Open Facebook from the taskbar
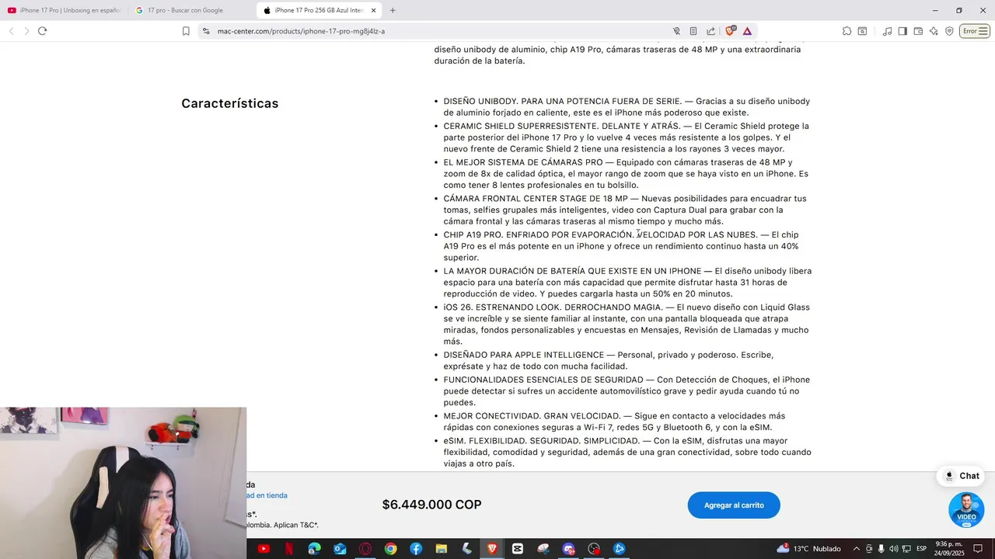Image resolution: width=995 pixels, height=559 pixels. pos(416,549)
